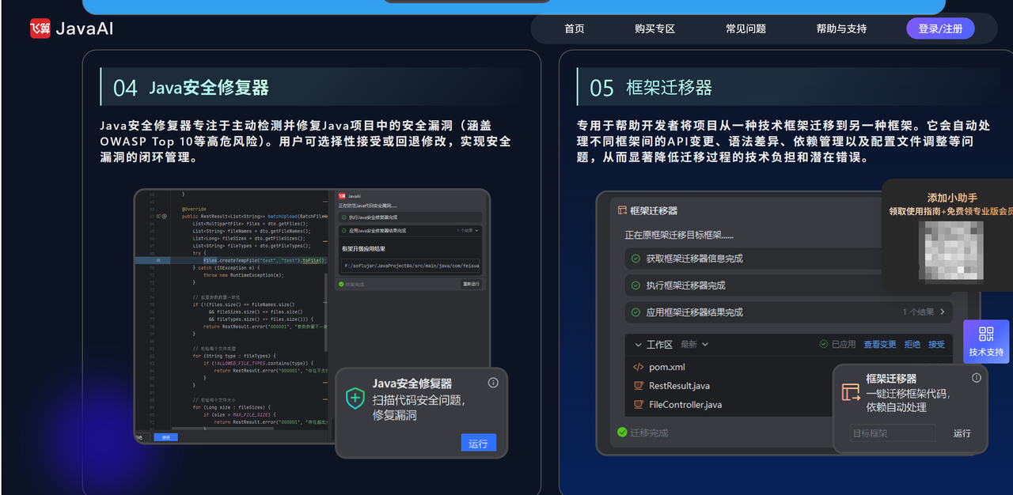Click the Java cup icon beside FileController.java
Image resolution: width=1013 pixels, height=495 pixels.
[639, 405]
